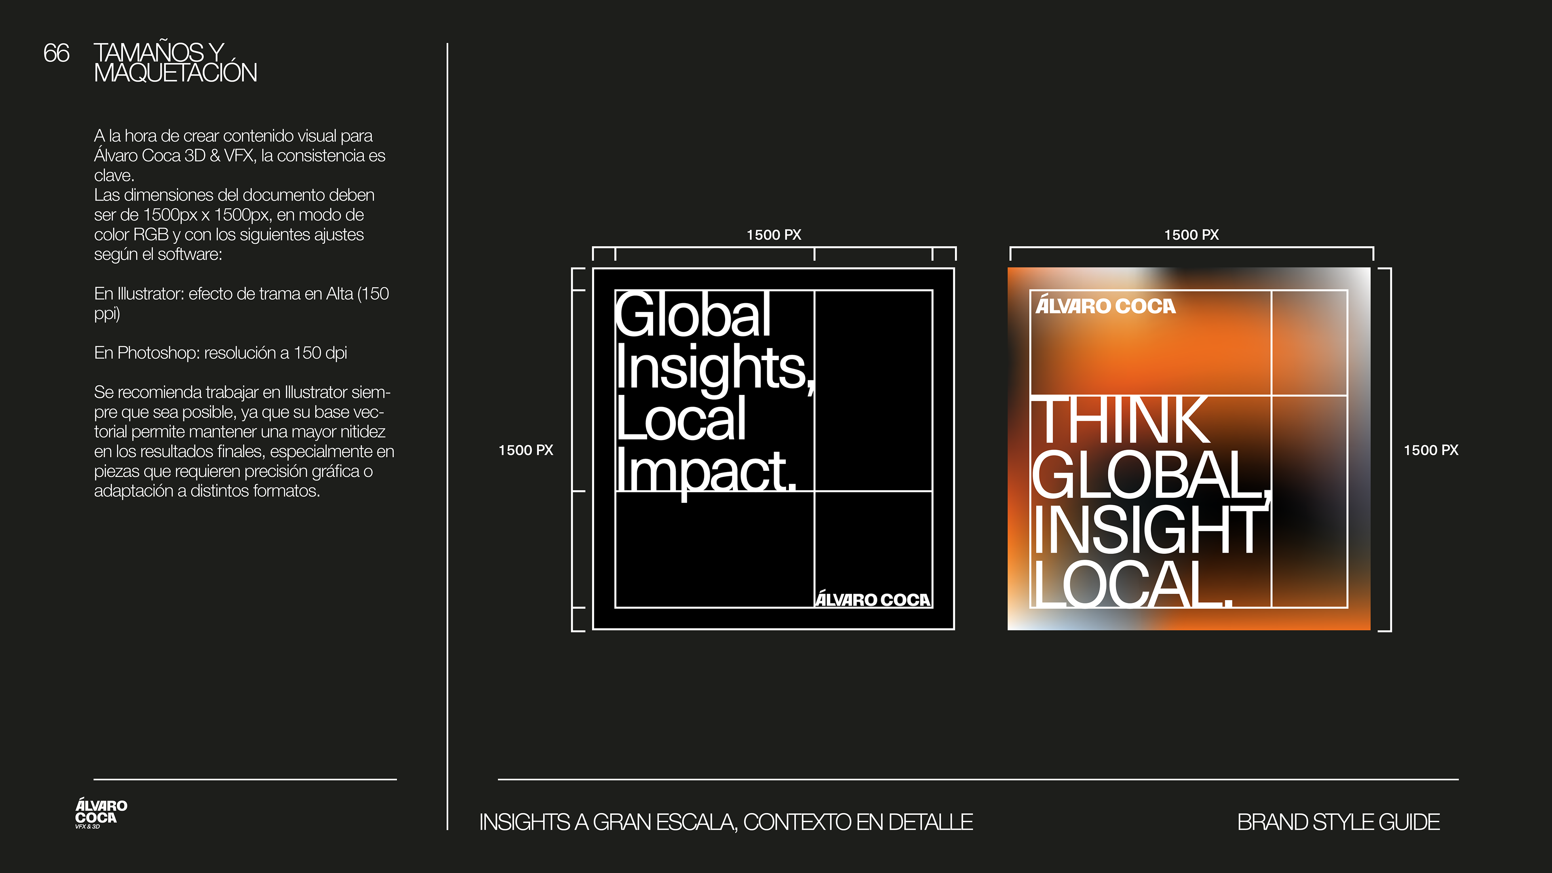Click the Álvaro Coca logo on the orange poster
1552x873 pixels.
1105,306
